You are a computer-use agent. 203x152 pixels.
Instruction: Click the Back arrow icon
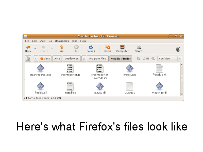point(28,47)
